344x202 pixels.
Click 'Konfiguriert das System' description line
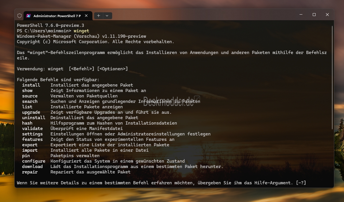coord(118,161)
